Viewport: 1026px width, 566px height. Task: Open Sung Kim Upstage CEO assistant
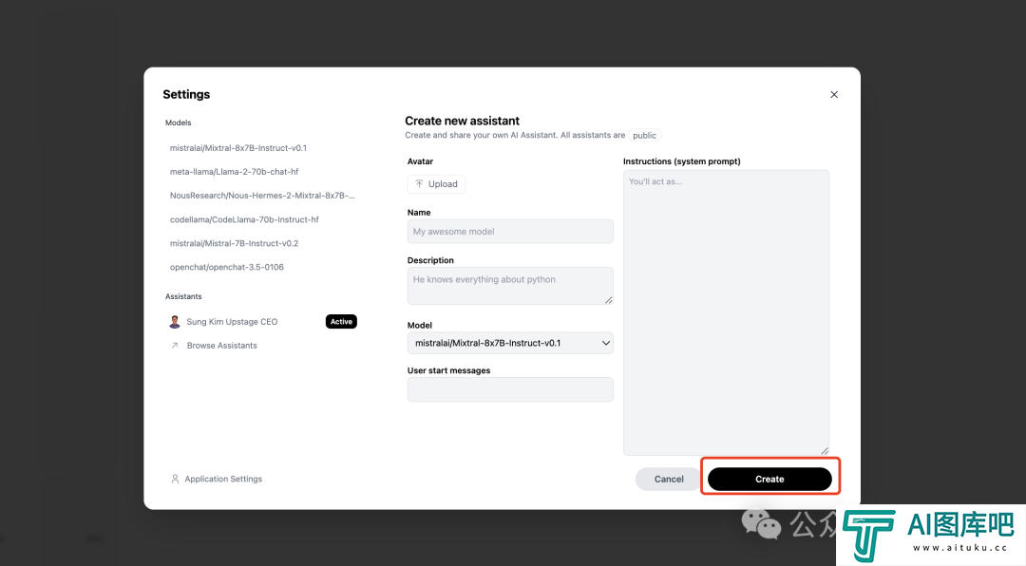click(232, 322)
